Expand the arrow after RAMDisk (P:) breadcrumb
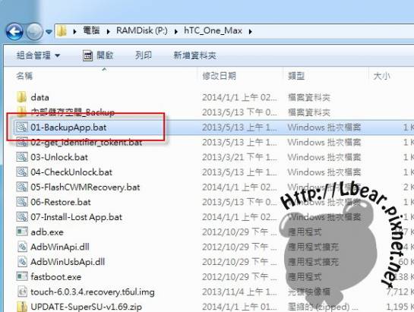Image resolution: width=414 pixels, height=312 pixels. pos(176,31)
